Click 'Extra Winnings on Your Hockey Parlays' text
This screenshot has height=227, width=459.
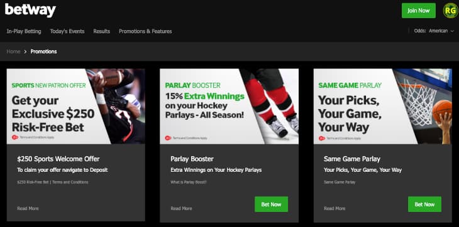(216, 170)
